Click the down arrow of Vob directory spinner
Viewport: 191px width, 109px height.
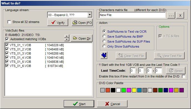click(x=67, y=40)
